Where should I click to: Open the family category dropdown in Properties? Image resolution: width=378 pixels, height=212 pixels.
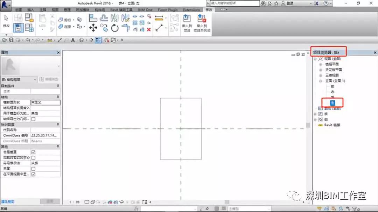pyautogui.click(x=19, y=79)
